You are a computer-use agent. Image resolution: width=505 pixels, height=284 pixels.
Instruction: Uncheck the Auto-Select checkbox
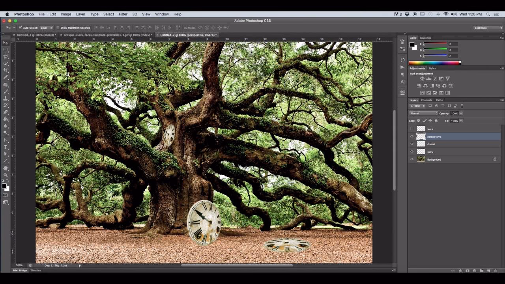point(21,28)
